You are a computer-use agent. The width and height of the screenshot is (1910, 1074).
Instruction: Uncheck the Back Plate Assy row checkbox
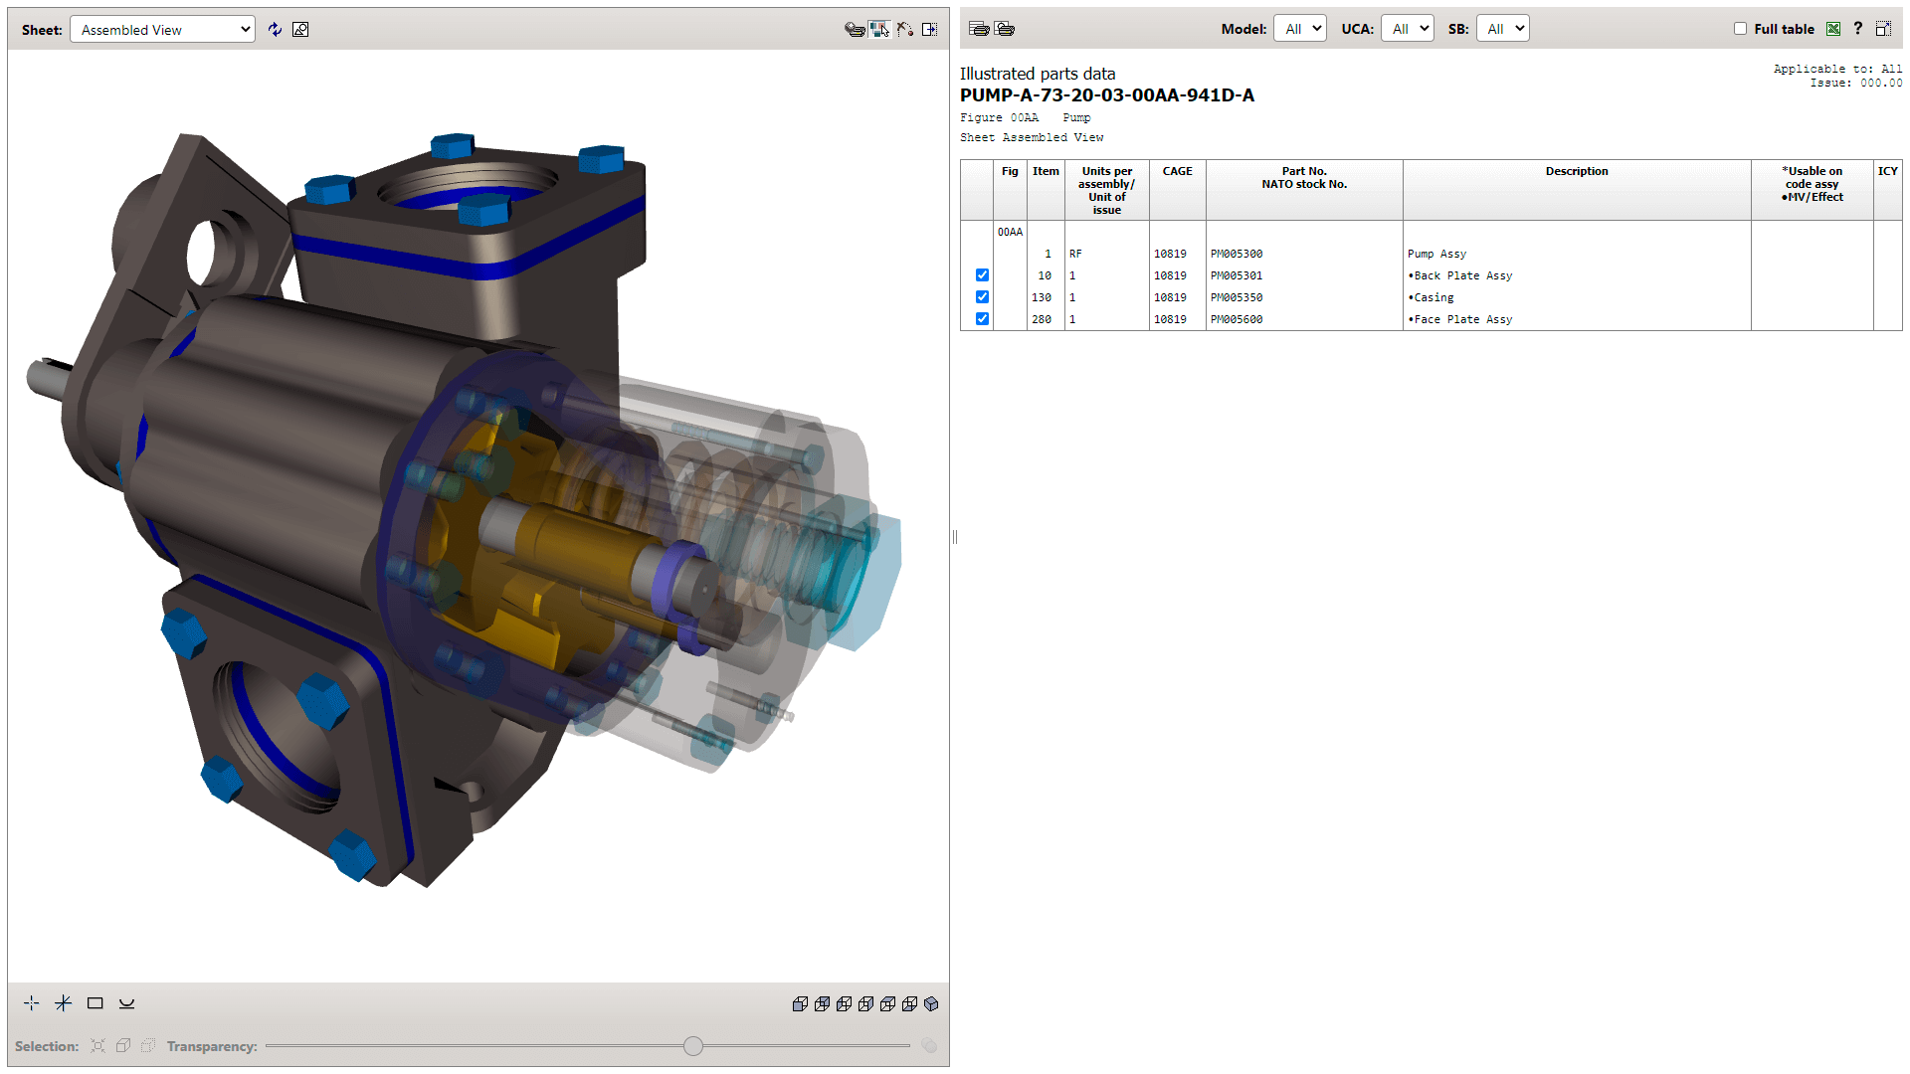[982, 275]
